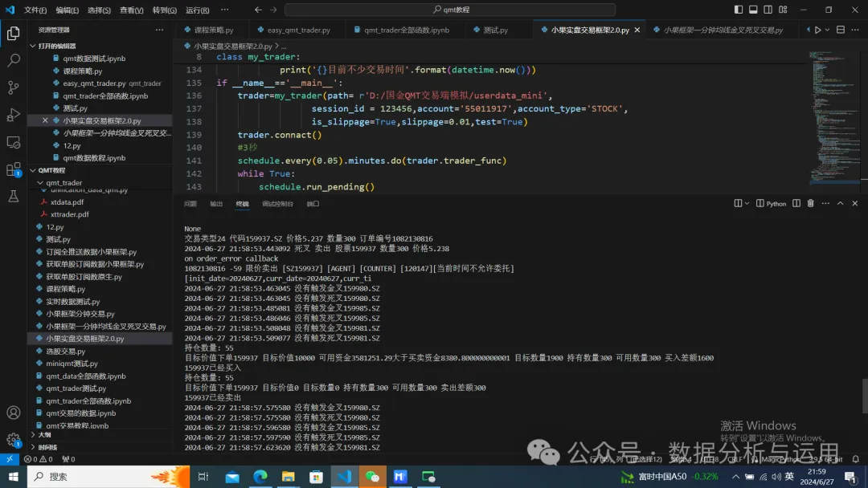Go forward in navigation history
The height and width of the screenshot is (488, 868).
click(x=273, y=10)
